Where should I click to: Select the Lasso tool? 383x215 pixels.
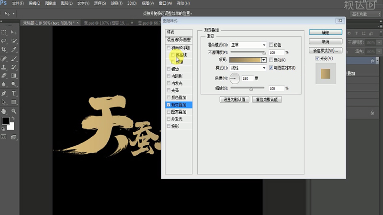point(4,41)
